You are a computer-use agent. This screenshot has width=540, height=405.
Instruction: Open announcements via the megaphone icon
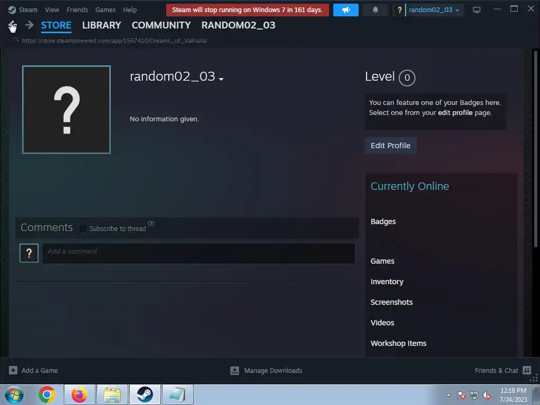coord(346,10)
